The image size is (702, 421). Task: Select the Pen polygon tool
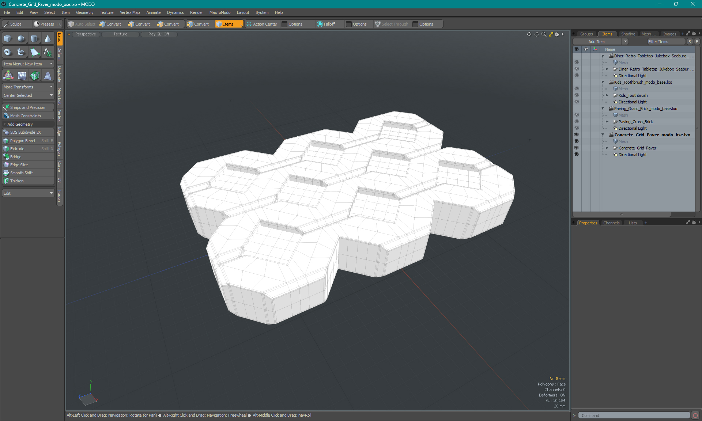point(34,52)
